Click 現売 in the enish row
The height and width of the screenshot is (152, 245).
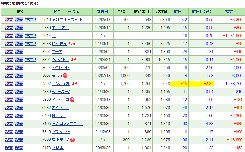point(19,76)
